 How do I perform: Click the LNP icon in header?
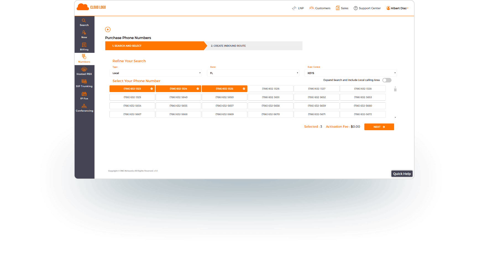(x=294, y=8)
